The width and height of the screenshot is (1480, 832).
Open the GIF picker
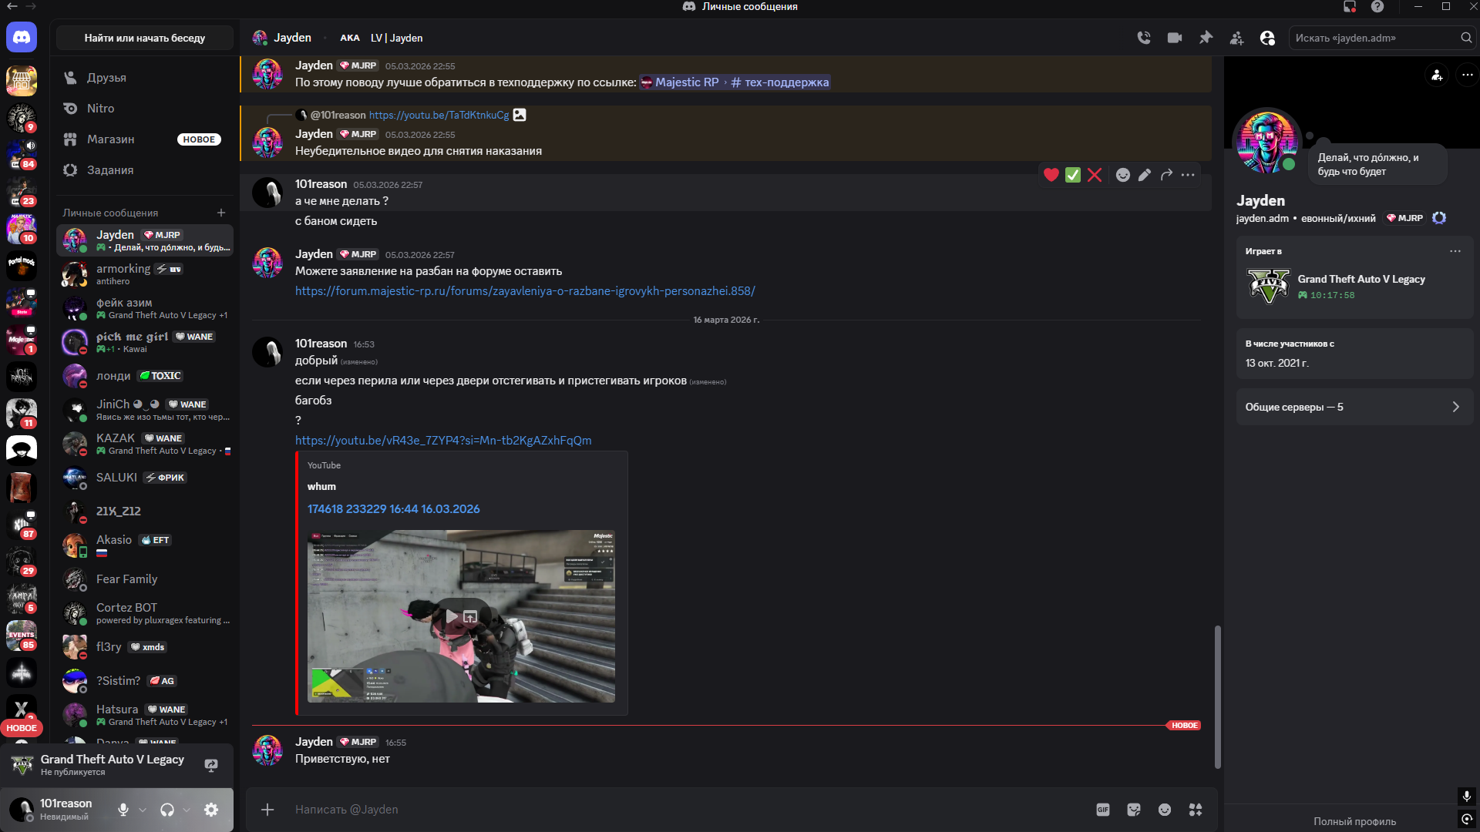pos(1103,810)
